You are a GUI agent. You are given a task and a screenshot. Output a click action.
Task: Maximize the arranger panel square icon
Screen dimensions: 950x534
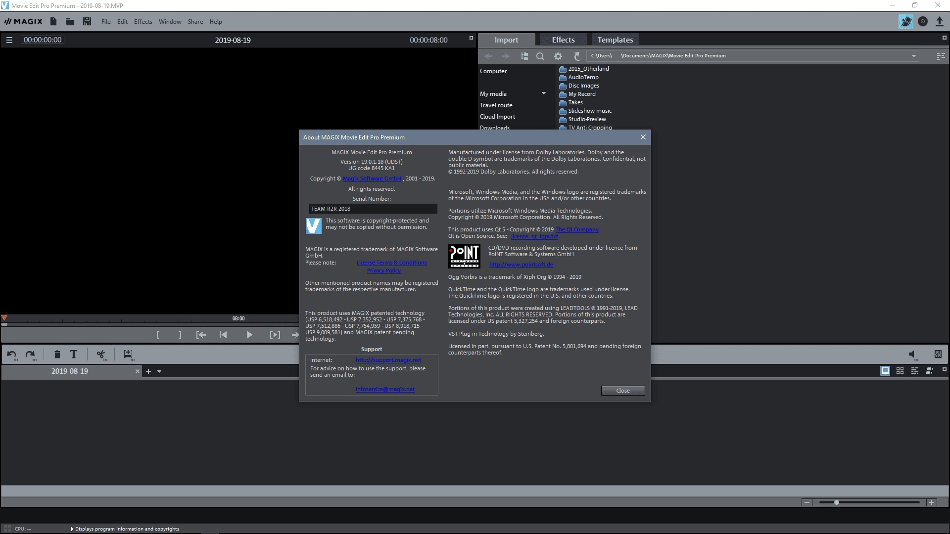click(944, 369)
